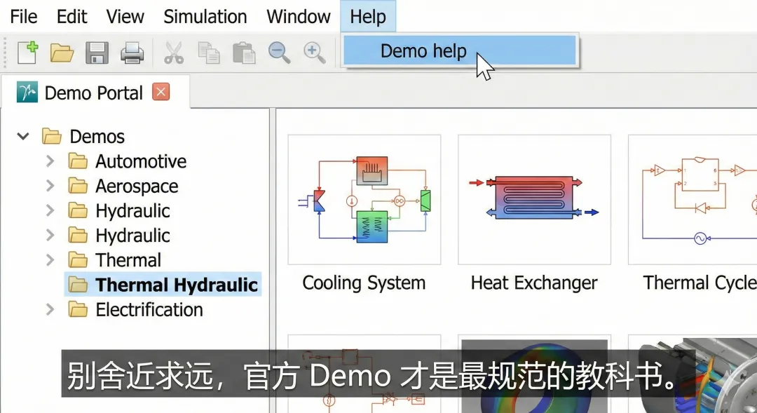The width and height of the screenshot is (757, 413).
Task: Open the Simulation menu
Action: pos(205,16)
